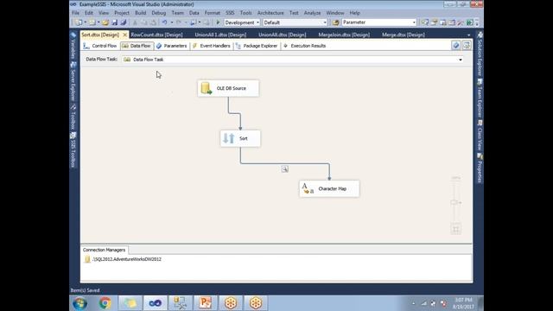The width and height of the screenshot is (553, 311).
Task: Open the Merge.dtsx [Design] document tab
Action: tap(404, 35)
